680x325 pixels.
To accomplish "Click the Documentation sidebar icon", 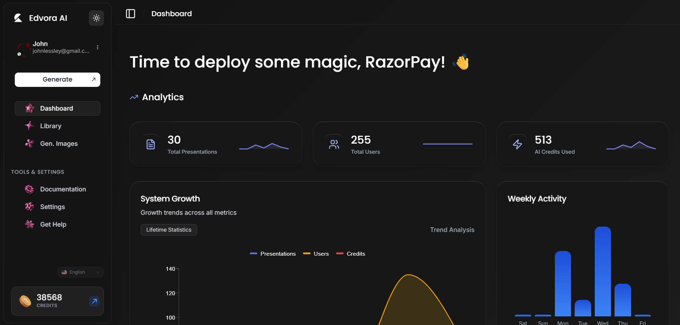I will click(29, 189).
